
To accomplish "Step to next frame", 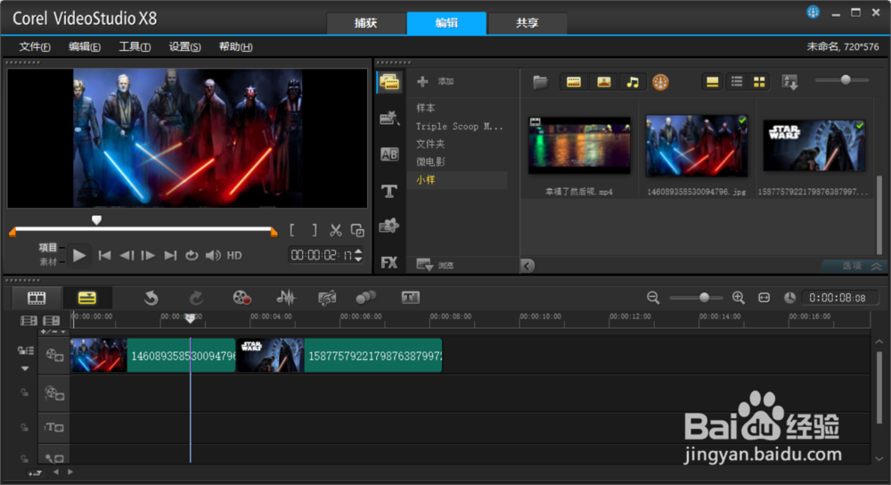I will (148, 256).
